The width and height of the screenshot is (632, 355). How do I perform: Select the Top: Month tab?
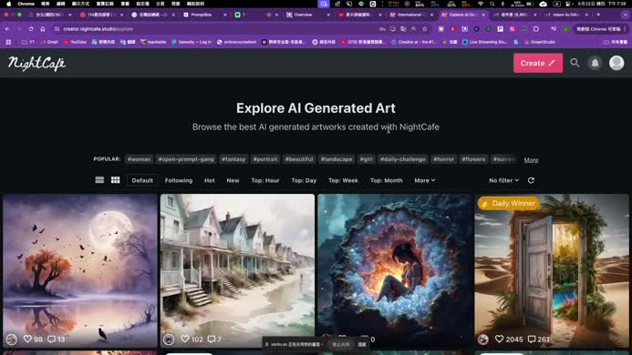[x=387, y=180]
